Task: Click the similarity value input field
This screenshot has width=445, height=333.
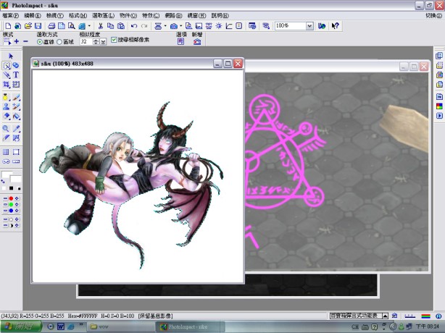Action: coord(86,42)
